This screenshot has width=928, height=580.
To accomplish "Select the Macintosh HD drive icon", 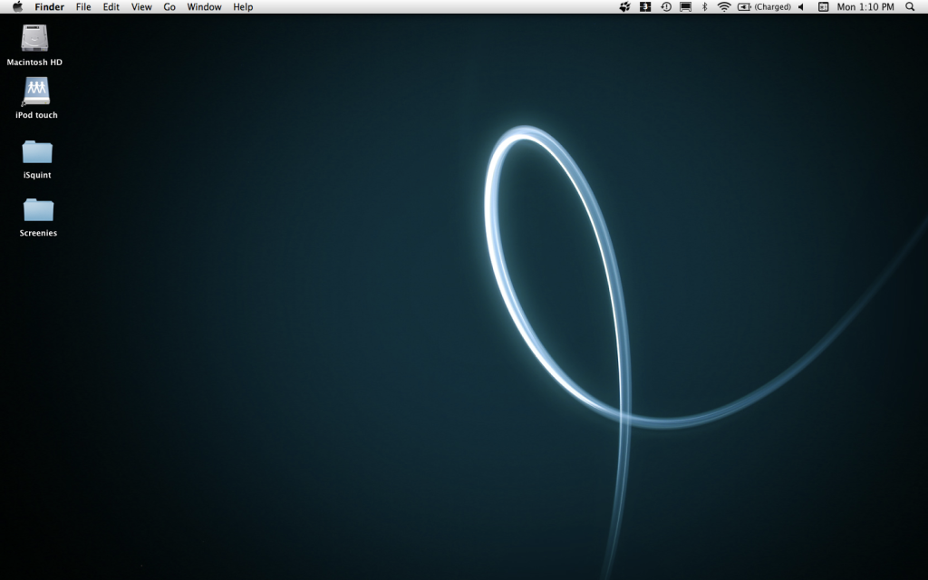I will [34, 38].
